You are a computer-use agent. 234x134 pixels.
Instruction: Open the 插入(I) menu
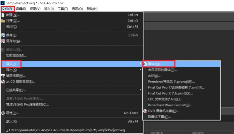coord(49,9)
